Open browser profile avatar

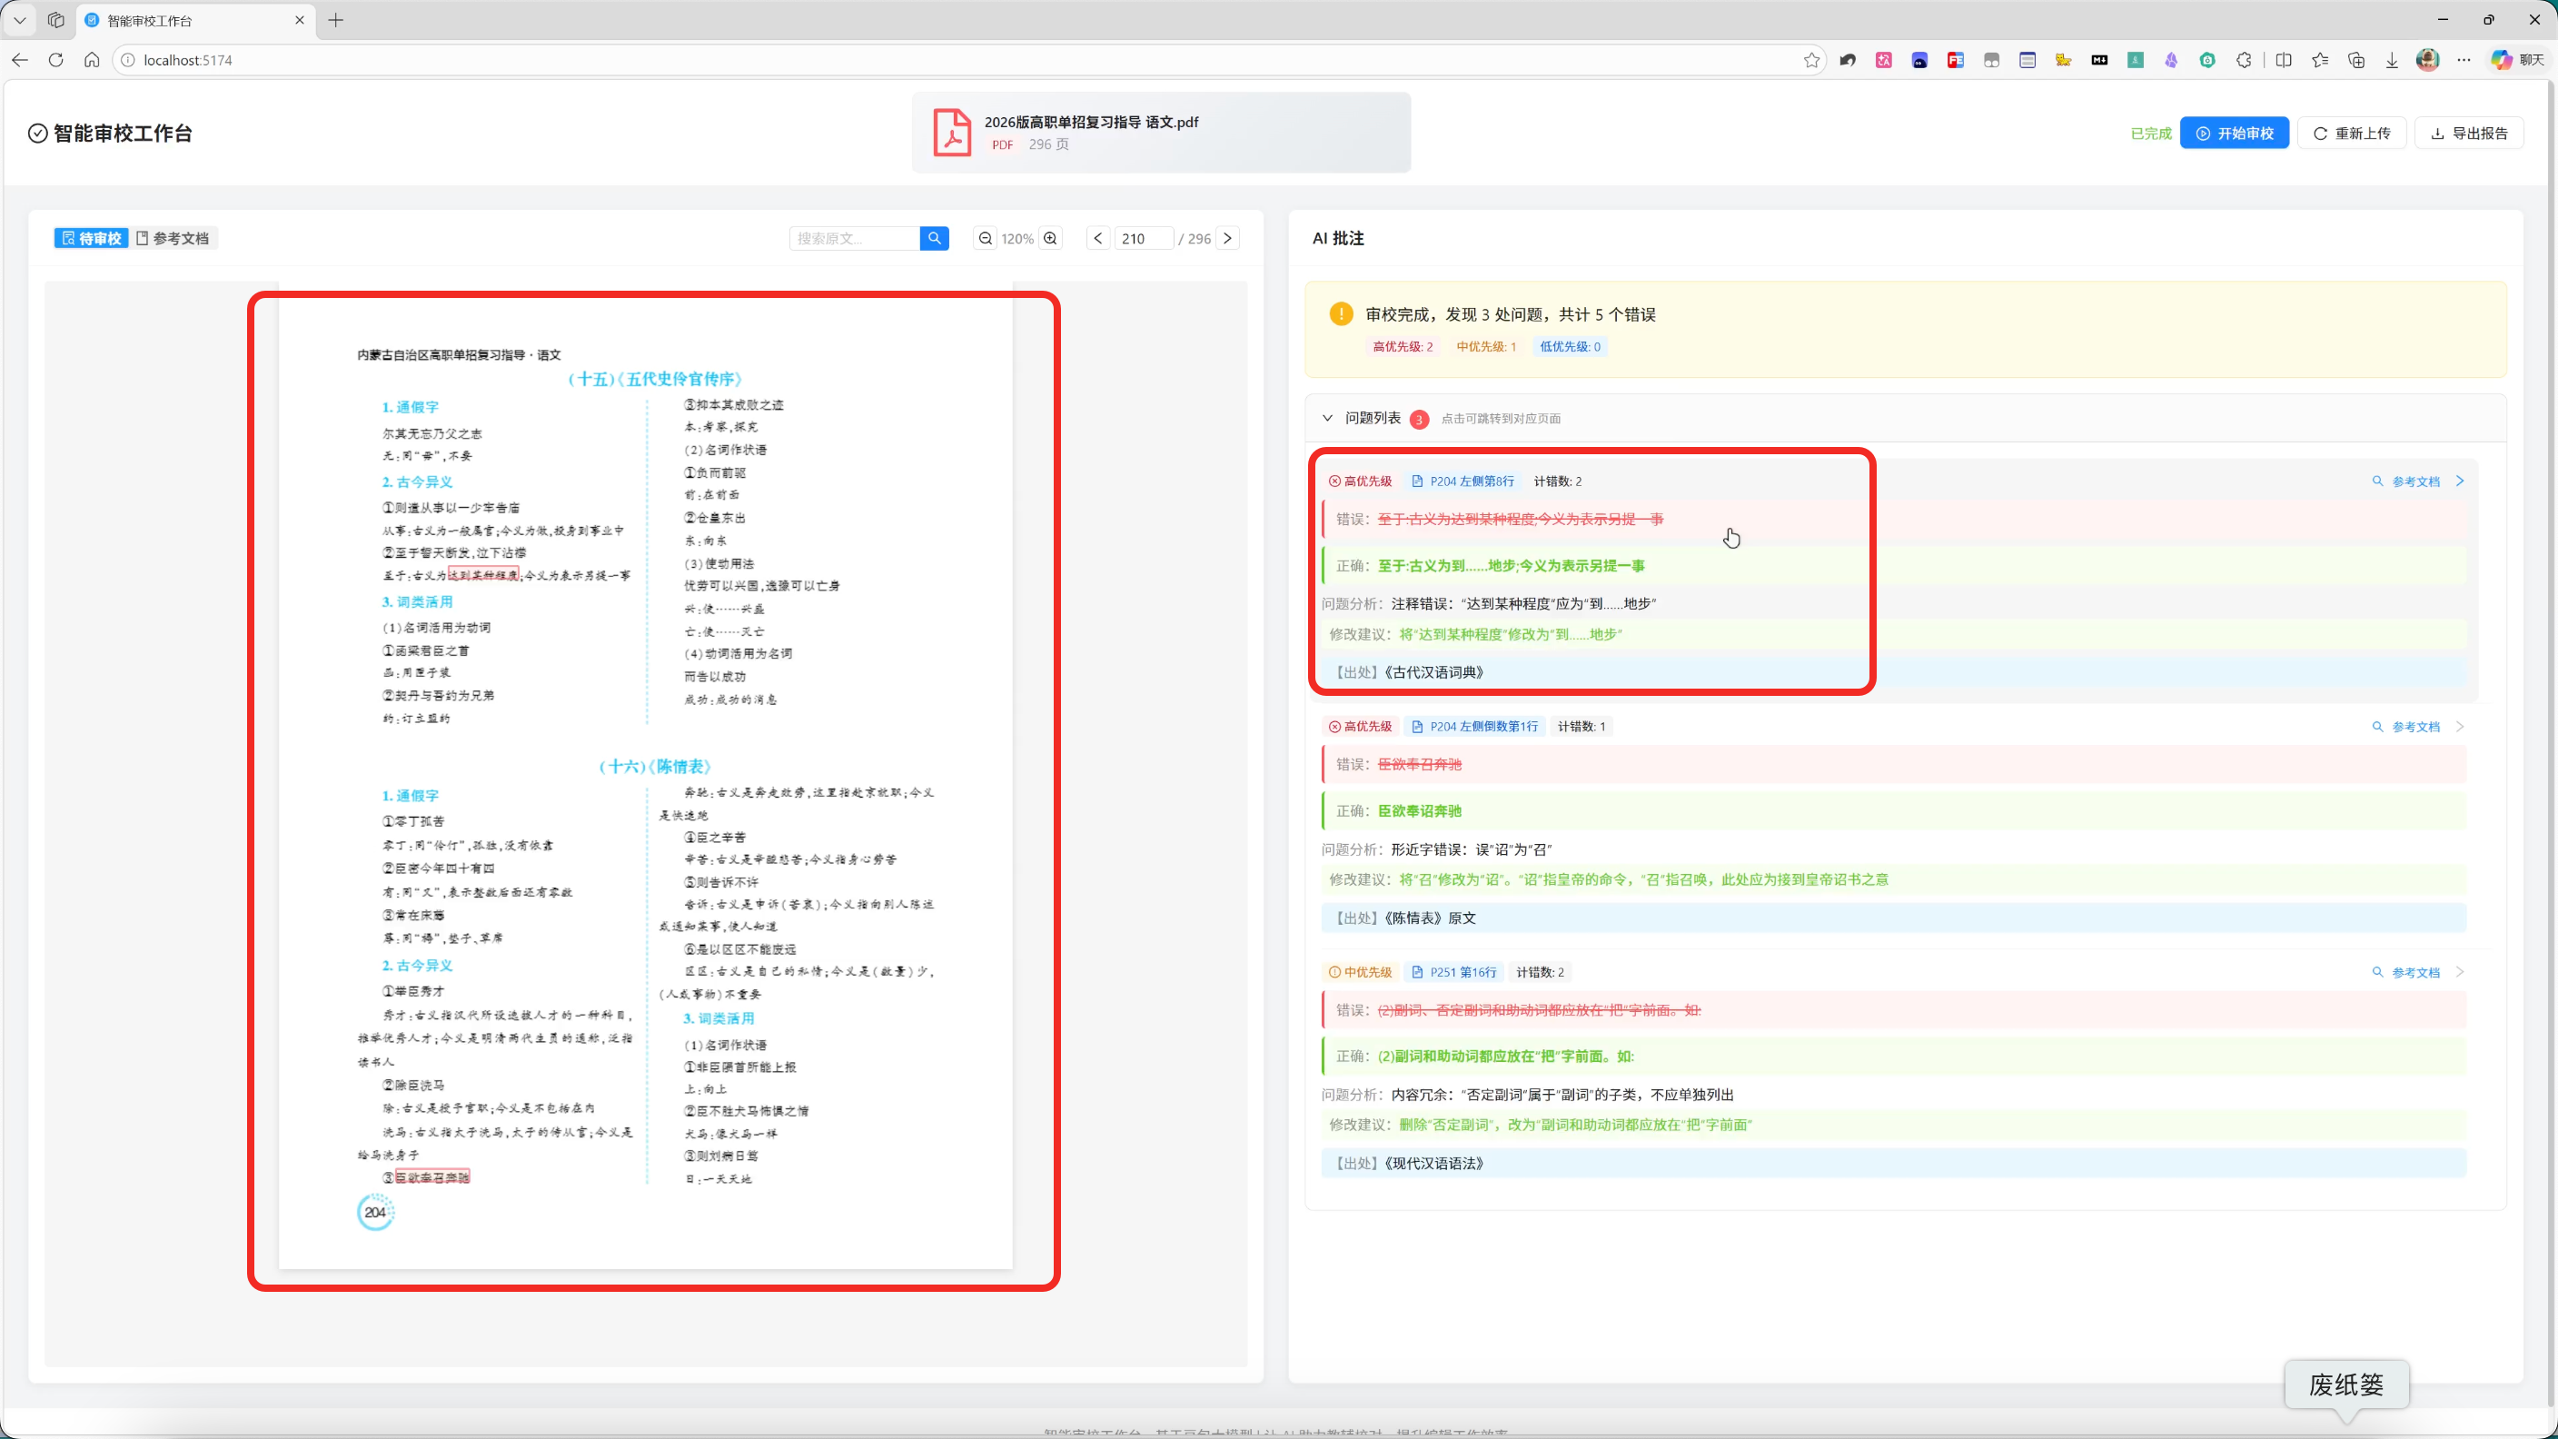[2428, 61]
